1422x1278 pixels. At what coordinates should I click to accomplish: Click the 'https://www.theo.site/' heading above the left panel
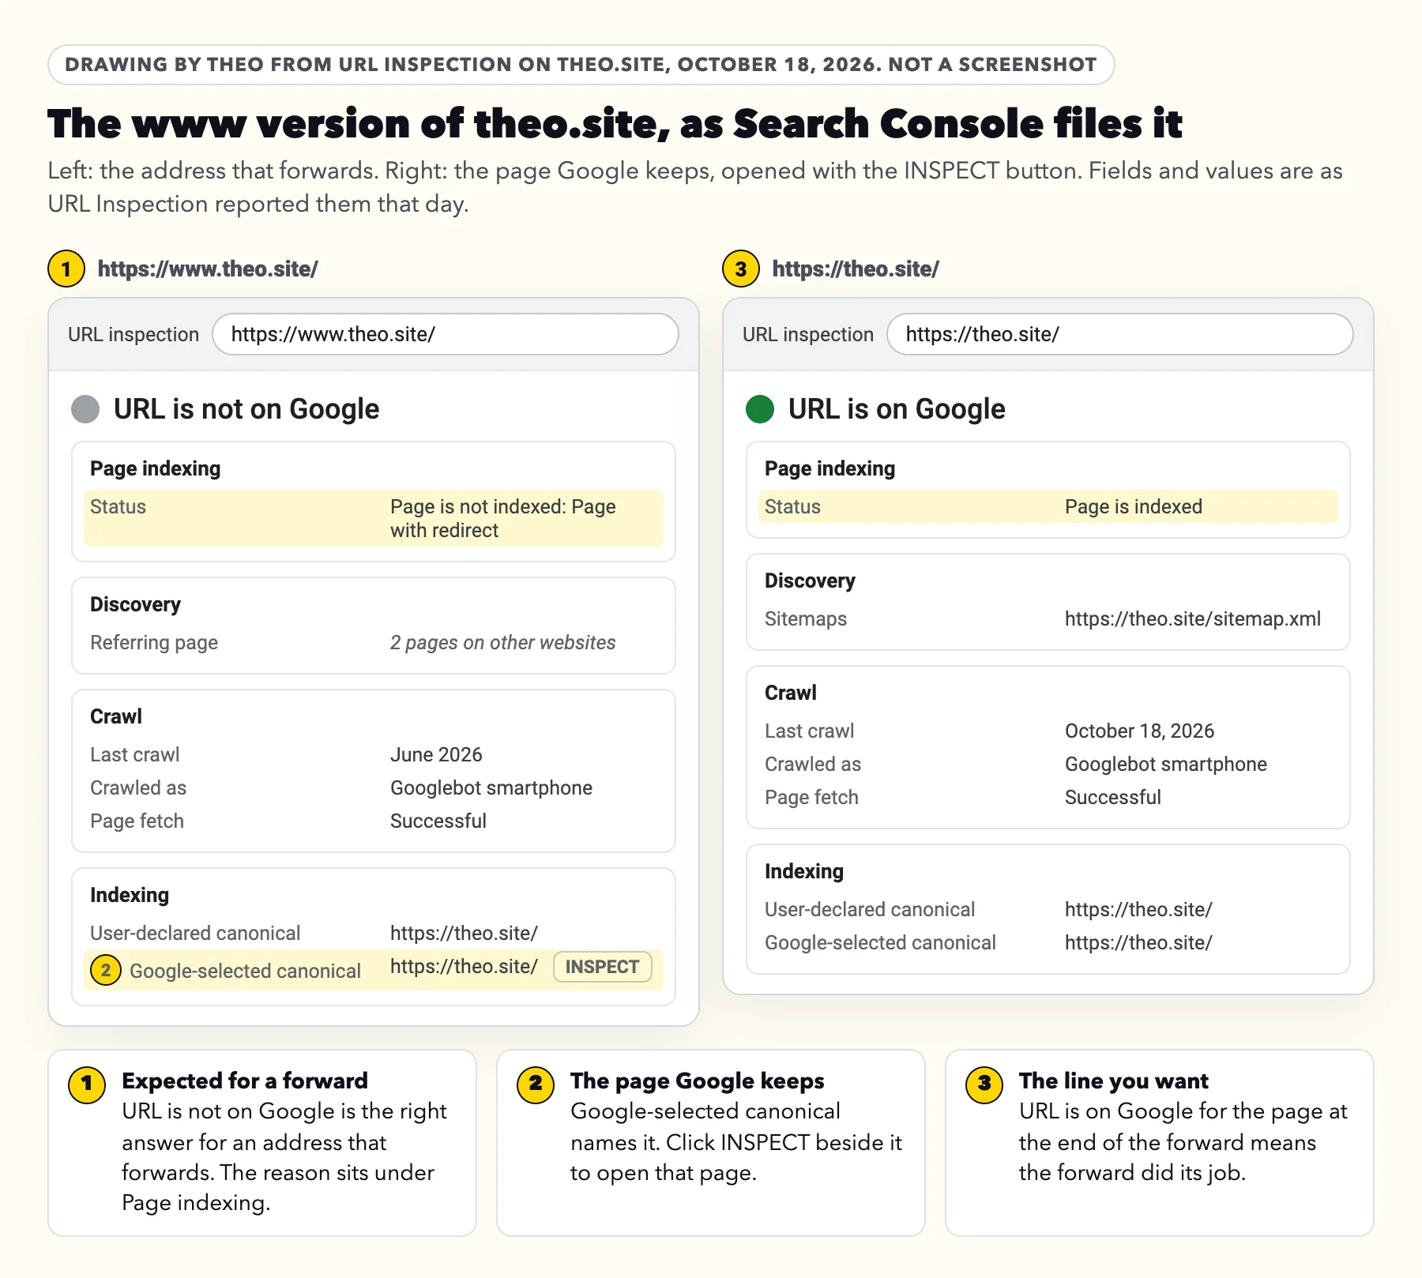pos(208,269)
